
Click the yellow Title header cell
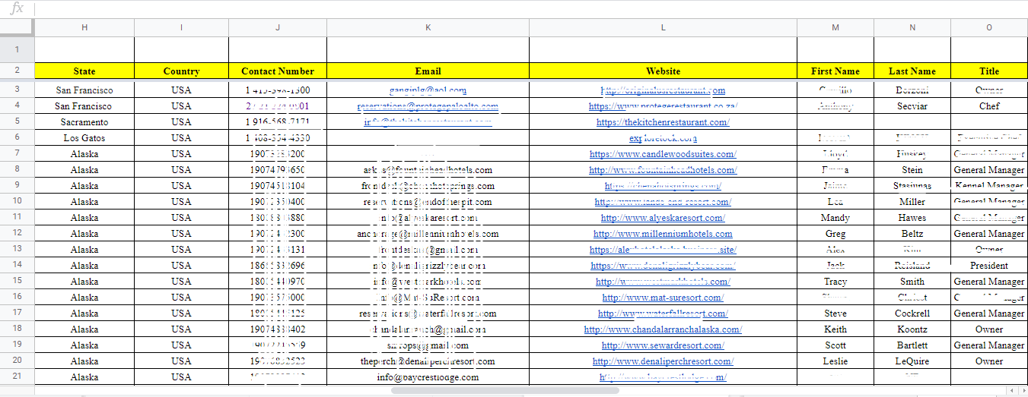989,71
